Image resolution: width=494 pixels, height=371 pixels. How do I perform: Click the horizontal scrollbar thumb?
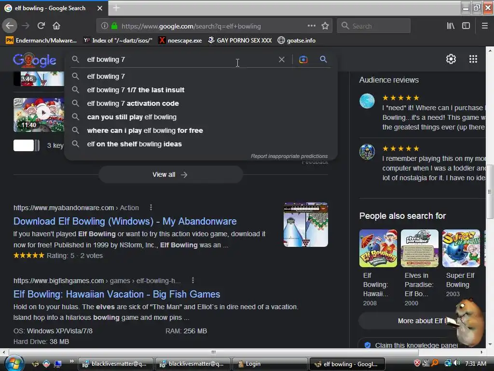coord(213,352)
